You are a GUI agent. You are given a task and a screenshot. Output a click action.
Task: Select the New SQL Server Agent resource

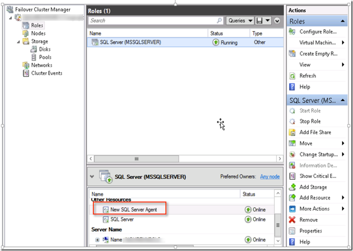(181, 210)
